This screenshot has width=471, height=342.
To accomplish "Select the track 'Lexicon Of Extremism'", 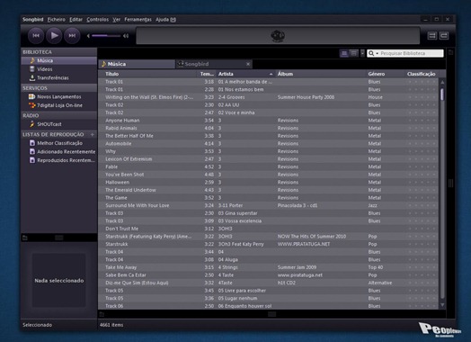I will pyautogui.click(x=268, y=159).
